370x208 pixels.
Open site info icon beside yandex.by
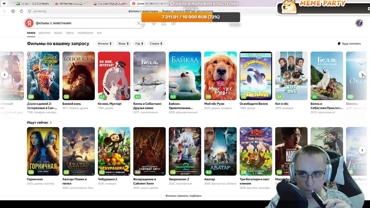[29, 11]
